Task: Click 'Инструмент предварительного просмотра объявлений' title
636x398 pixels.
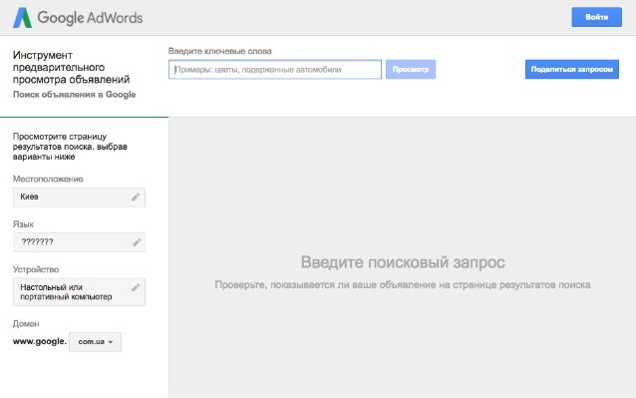Action: tap(72, 68)
